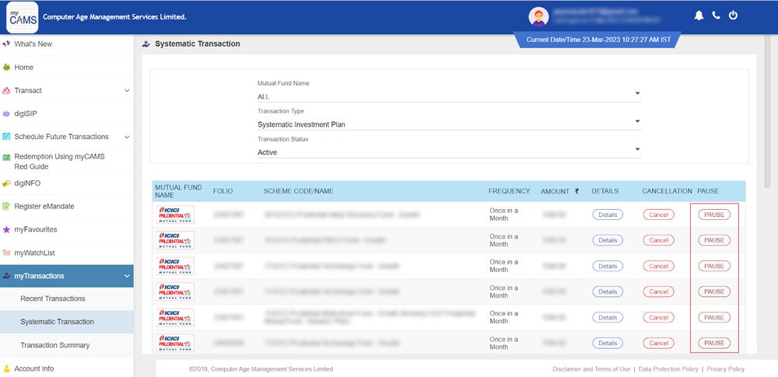Image resolution: width=778 pixels, height=377 pixels.
Task: Click the Register eMandate icon
Action: (x=6, y=207)
